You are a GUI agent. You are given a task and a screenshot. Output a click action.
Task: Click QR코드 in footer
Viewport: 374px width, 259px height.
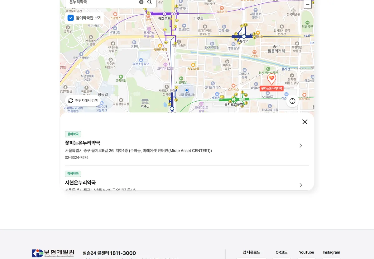point(281,252)
